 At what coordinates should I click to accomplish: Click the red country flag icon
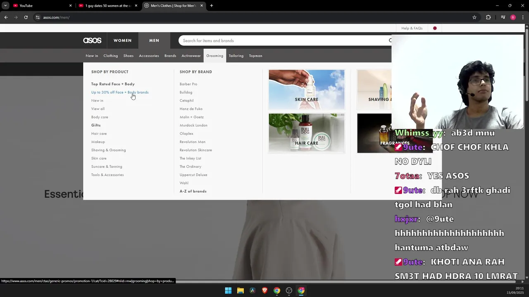[435, 28]
